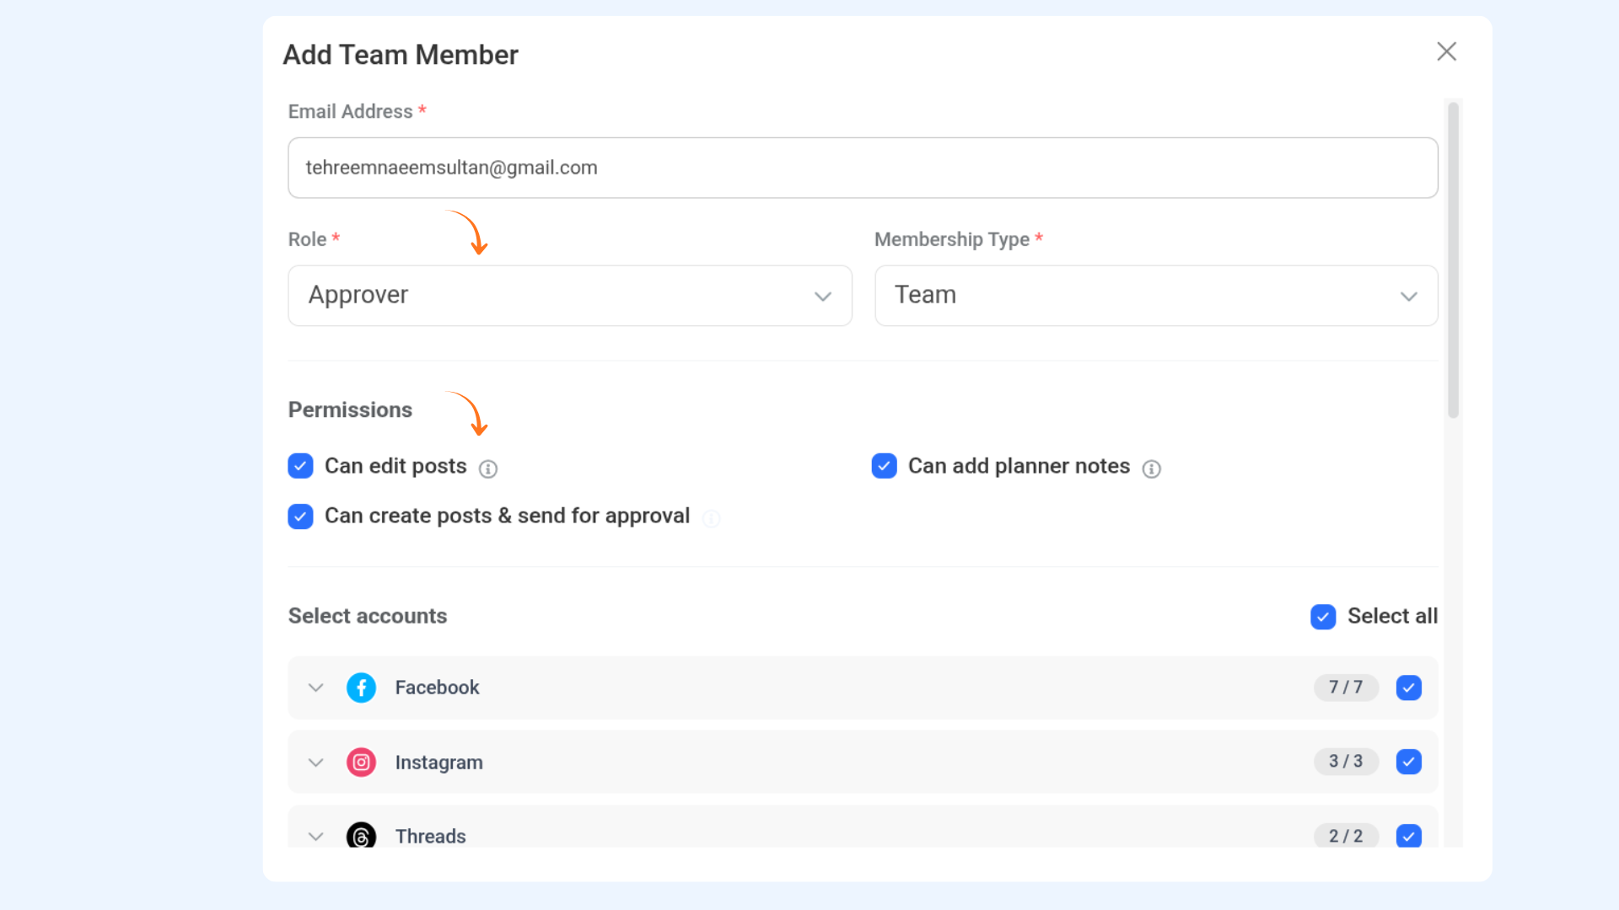Image resolution: width=1619 pixels, height=910 pixels.
Task: Click the Instagram platform icon
Action: click(x=361, y=763)
